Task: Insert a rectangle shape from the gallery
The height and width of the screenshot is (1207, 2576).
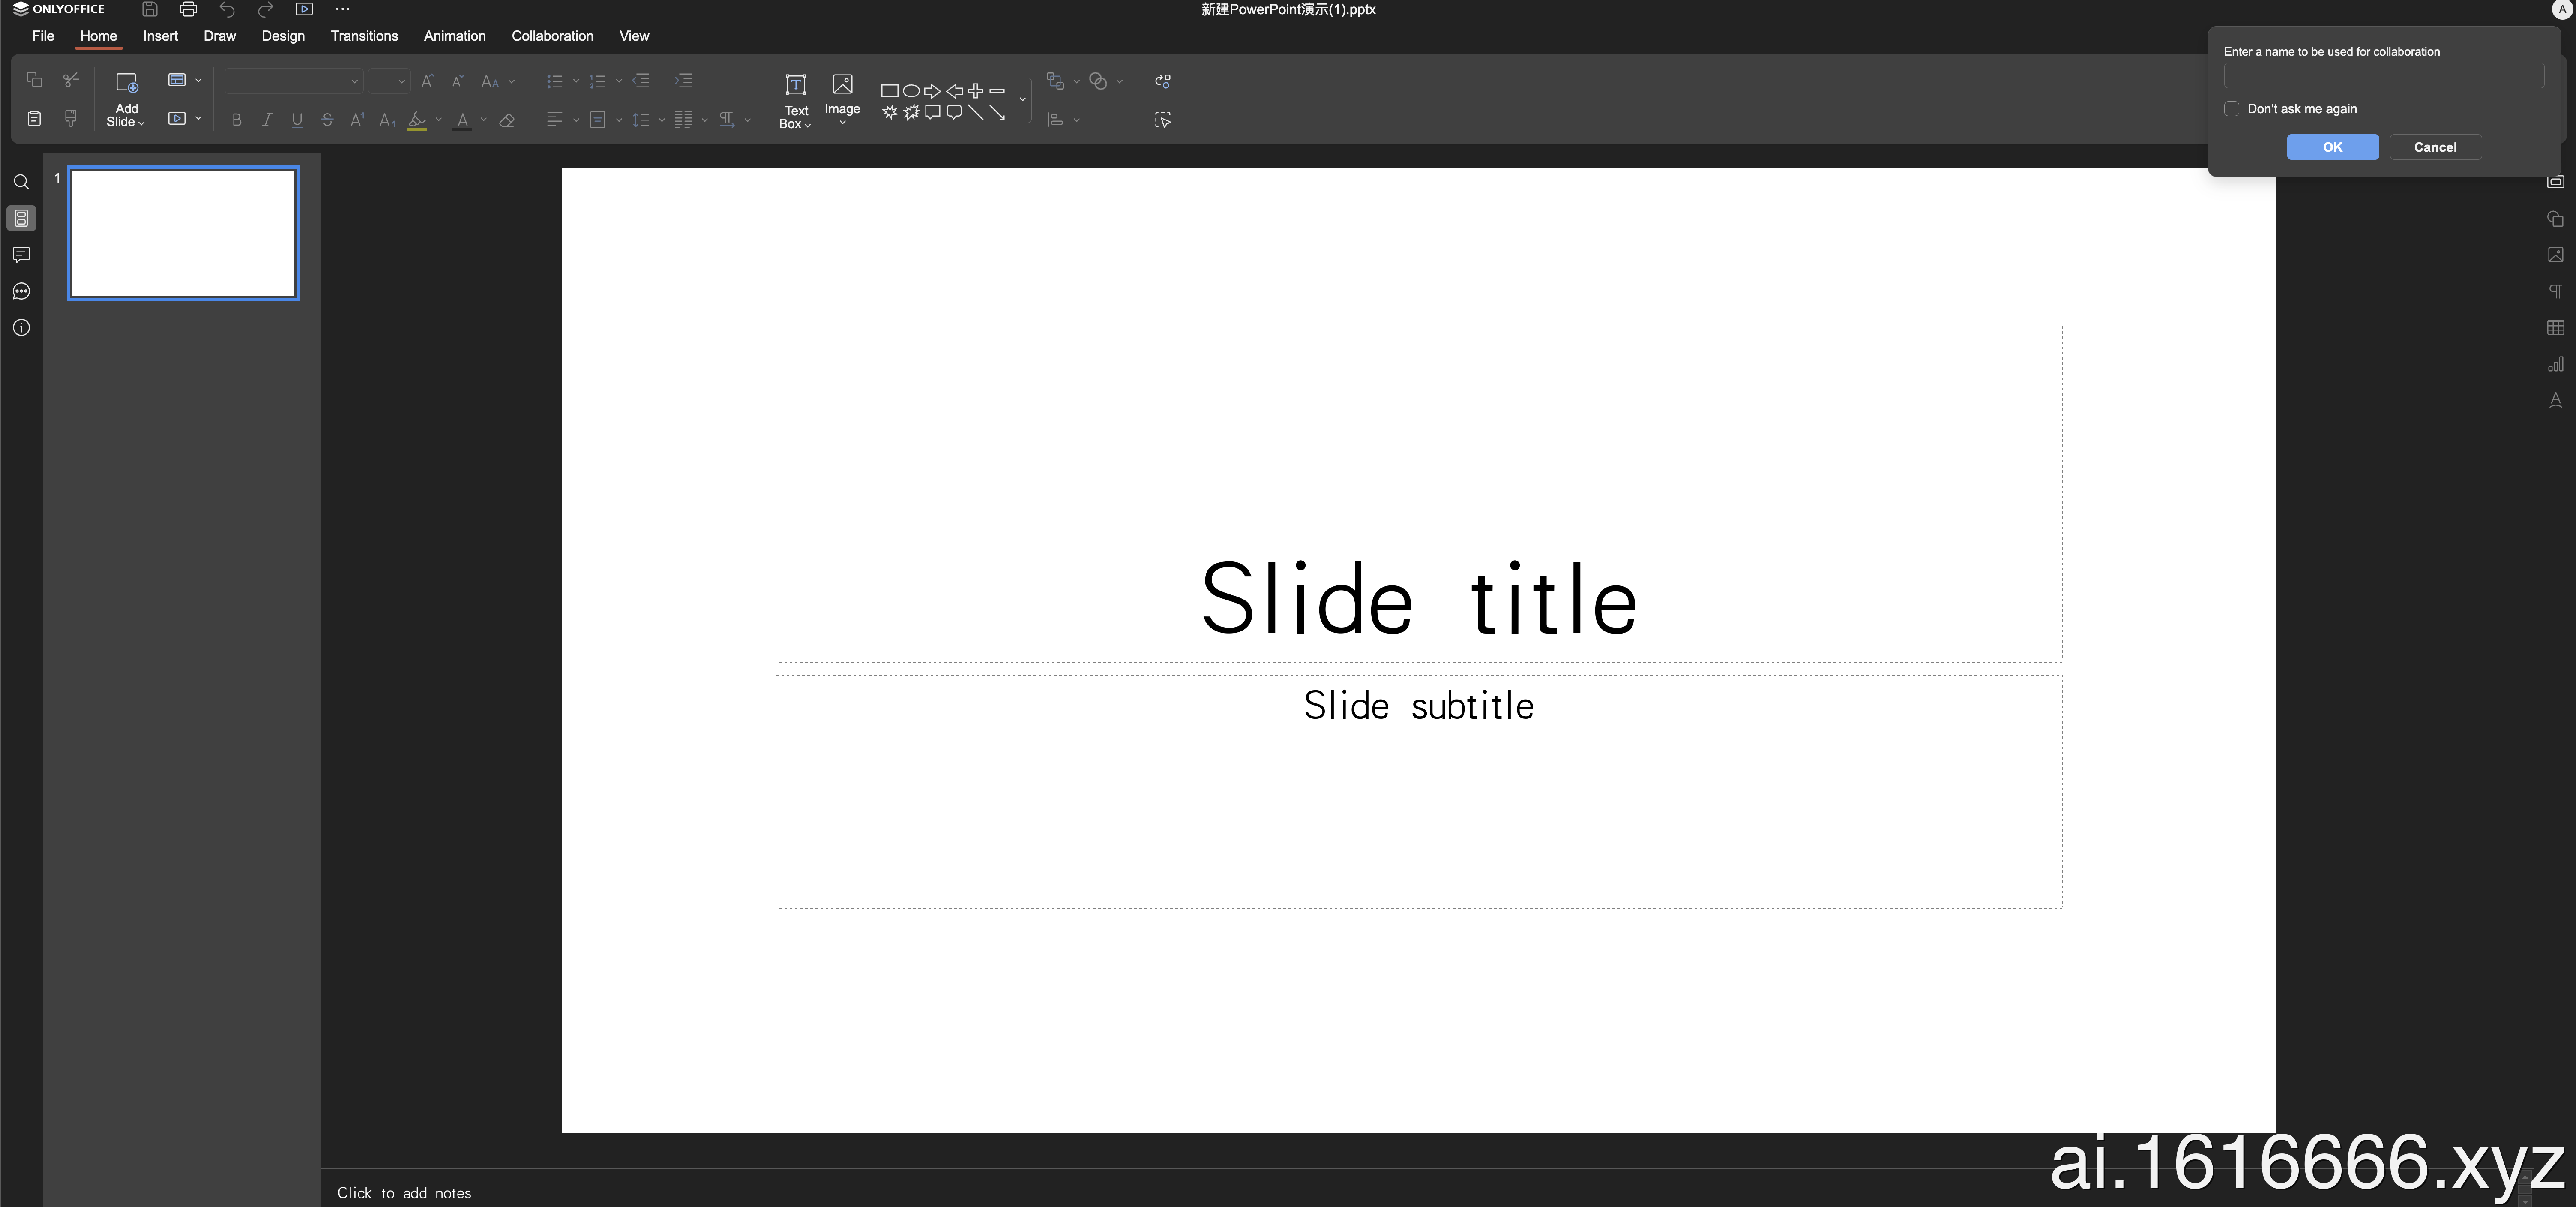Action: click(889, 91)
